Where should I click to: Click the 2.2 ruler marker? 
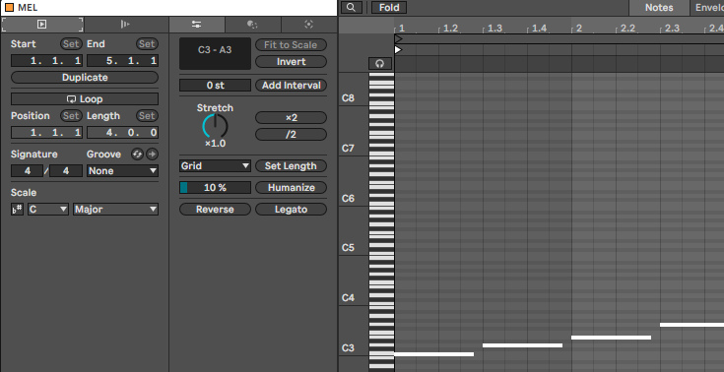click(627, 29)
